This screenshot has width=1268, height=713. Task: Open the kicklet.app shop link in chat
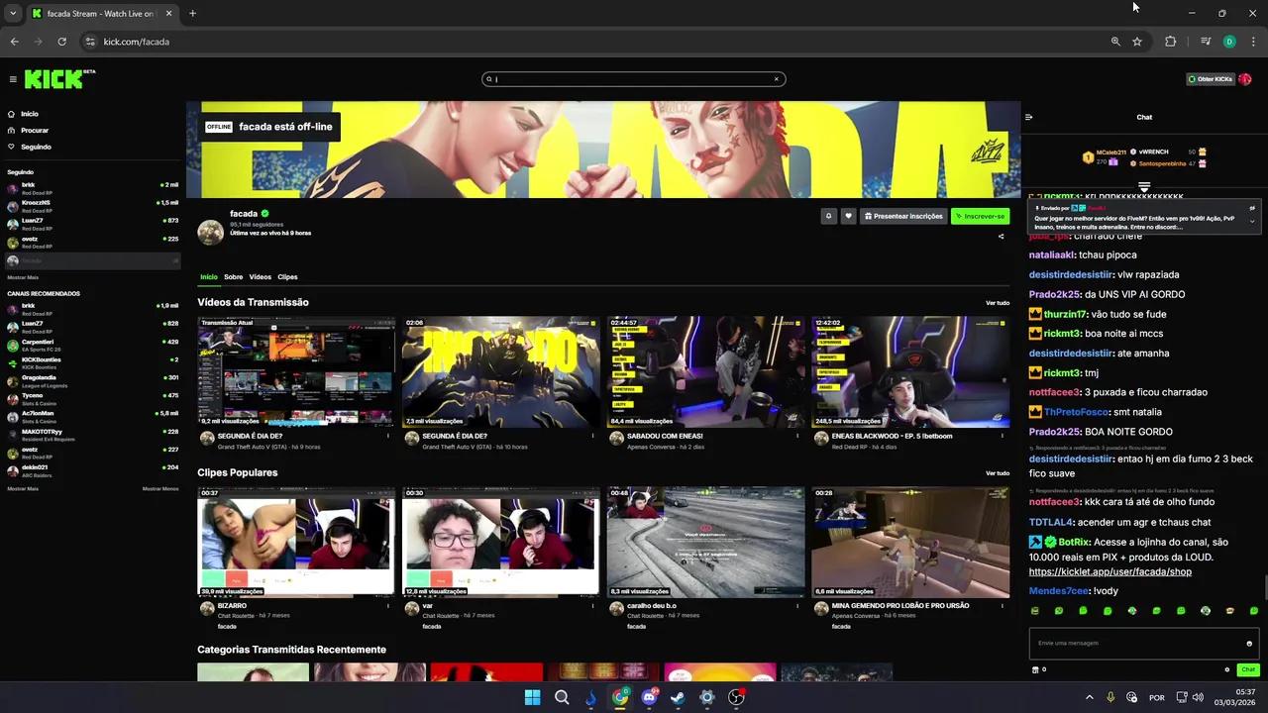(x=1109, y=572)
